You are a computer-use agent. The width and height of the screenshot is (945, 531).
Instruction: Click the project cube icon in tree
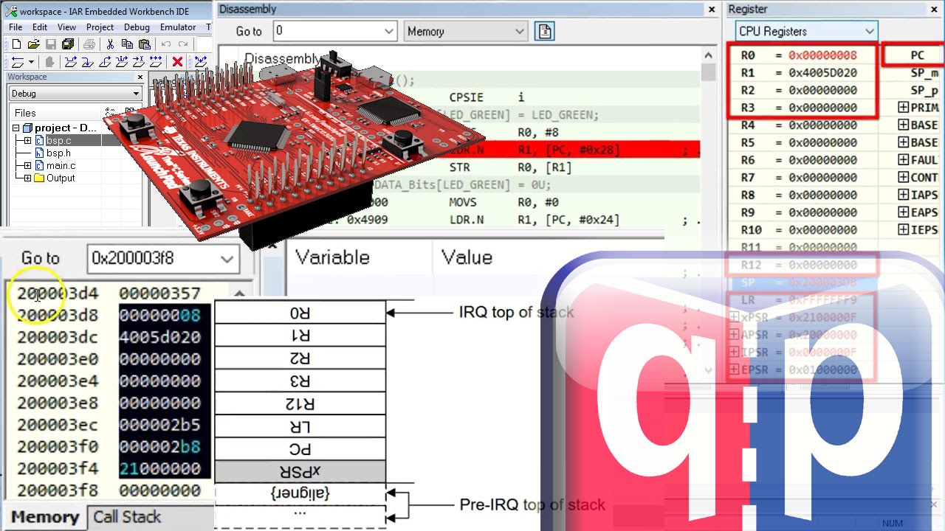point(28,128)
